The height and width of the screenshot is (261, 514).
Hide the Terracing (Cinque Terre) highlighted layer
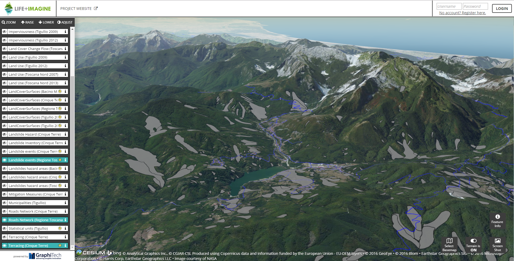pos(5,245)
